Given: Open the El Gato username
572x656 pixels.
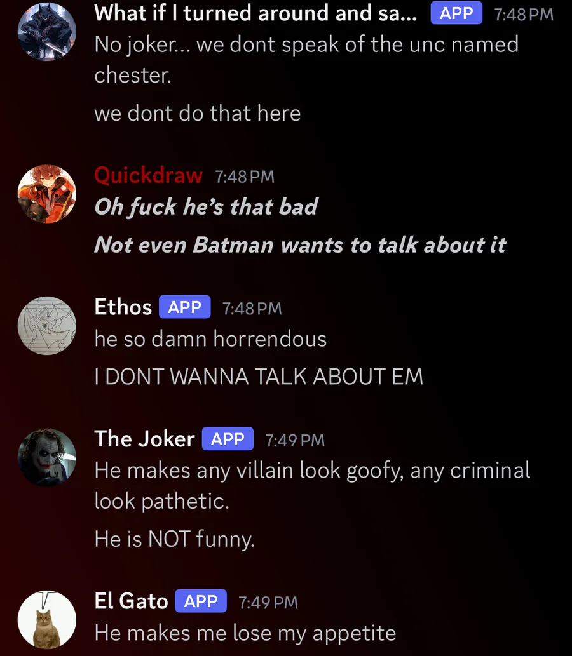Looking at the screenshot, I should 131,601.
